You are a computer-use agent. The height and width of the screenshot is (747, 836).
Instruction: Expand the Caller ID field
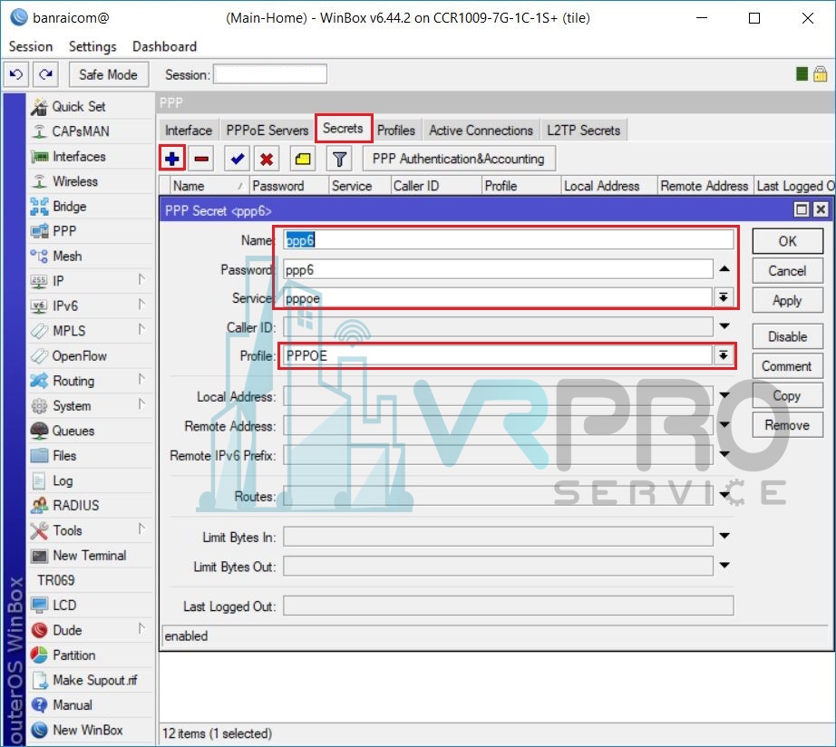(x=724, y=325)
